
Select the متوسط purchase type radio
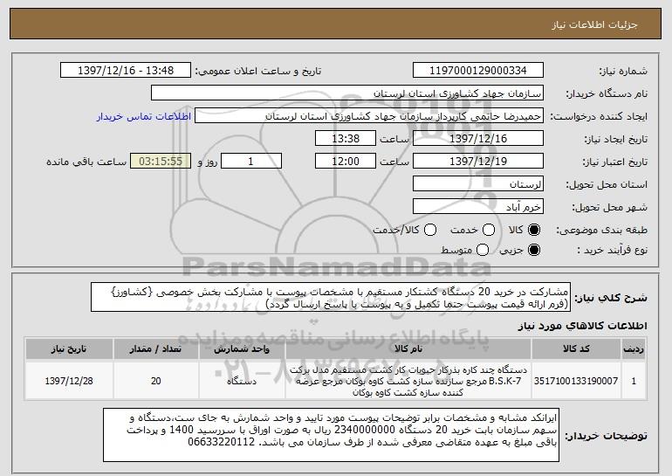pos(483,250)
